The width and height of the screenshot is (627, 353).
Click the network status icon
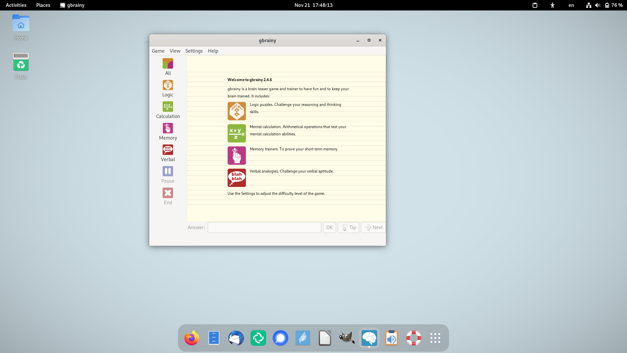point(588,5)
